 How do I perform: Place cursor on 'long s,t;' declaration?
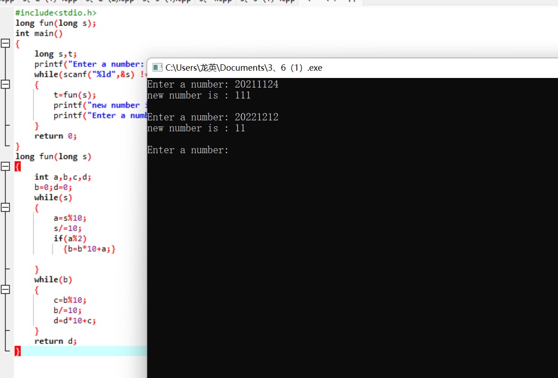56,54
